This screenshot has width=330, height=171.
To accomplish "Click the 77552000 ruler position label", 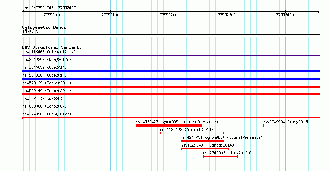I will pos(52,15).
